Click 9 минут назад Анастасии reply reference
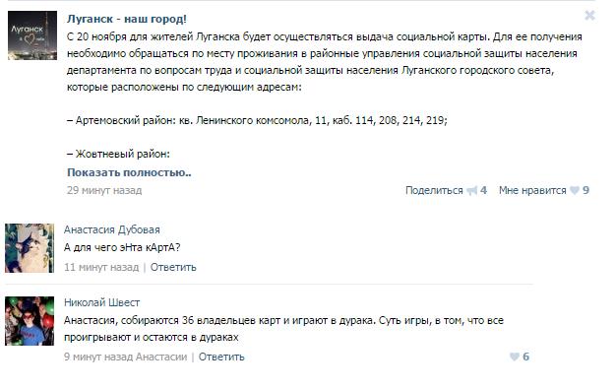 coord(126,357)
